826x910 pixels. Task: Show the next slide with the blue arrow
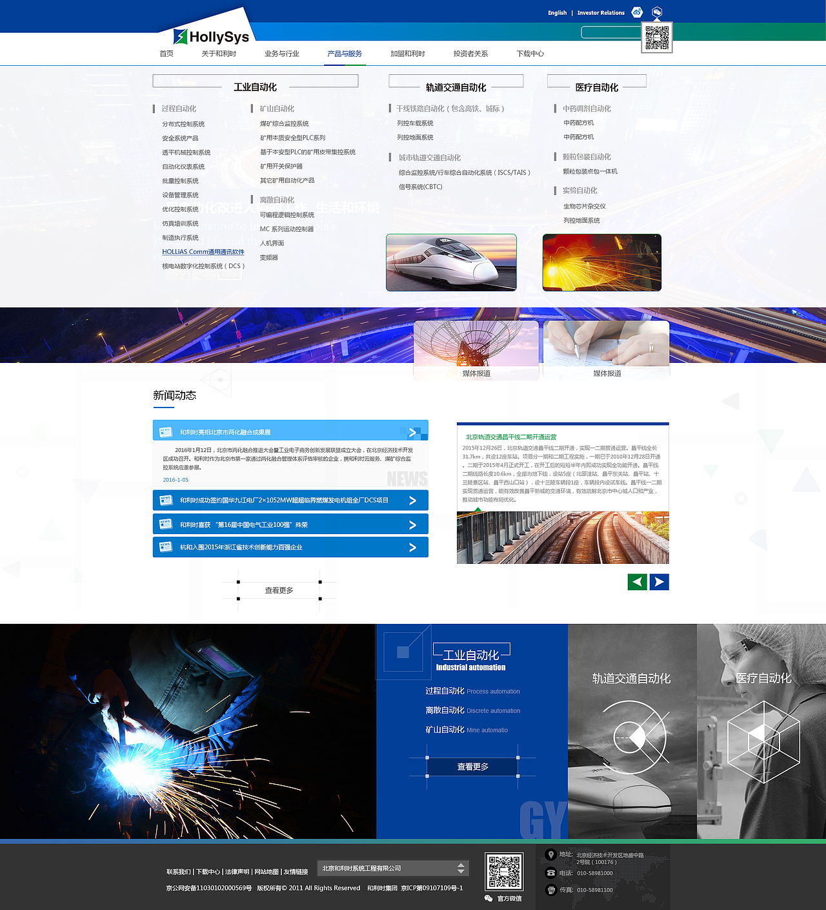pos(659,582)
